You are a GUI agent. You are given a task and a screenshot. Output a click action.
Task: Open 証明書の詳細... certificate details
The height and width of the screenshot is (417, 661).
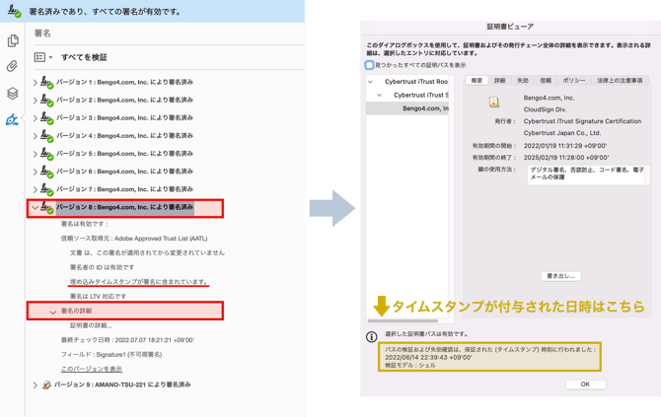click(91, 325)
